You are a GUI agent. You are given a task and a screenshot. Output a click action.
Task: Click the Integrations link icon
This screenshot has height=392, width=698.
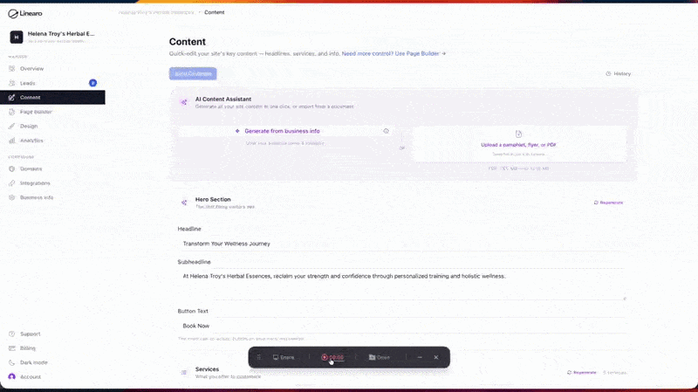click(x=12, y=183)
